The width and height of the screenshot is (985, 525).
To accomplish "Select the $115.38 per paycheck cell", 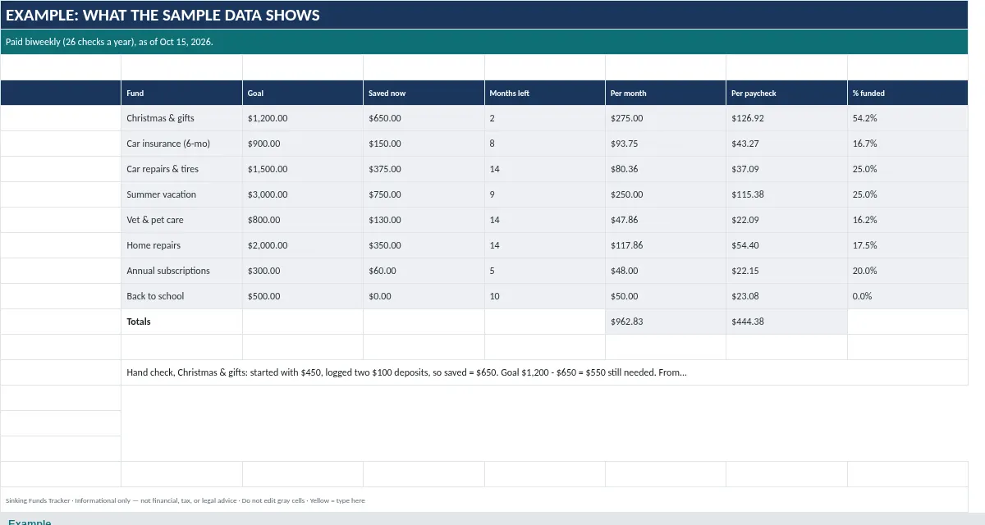I will tap(786, 194).
